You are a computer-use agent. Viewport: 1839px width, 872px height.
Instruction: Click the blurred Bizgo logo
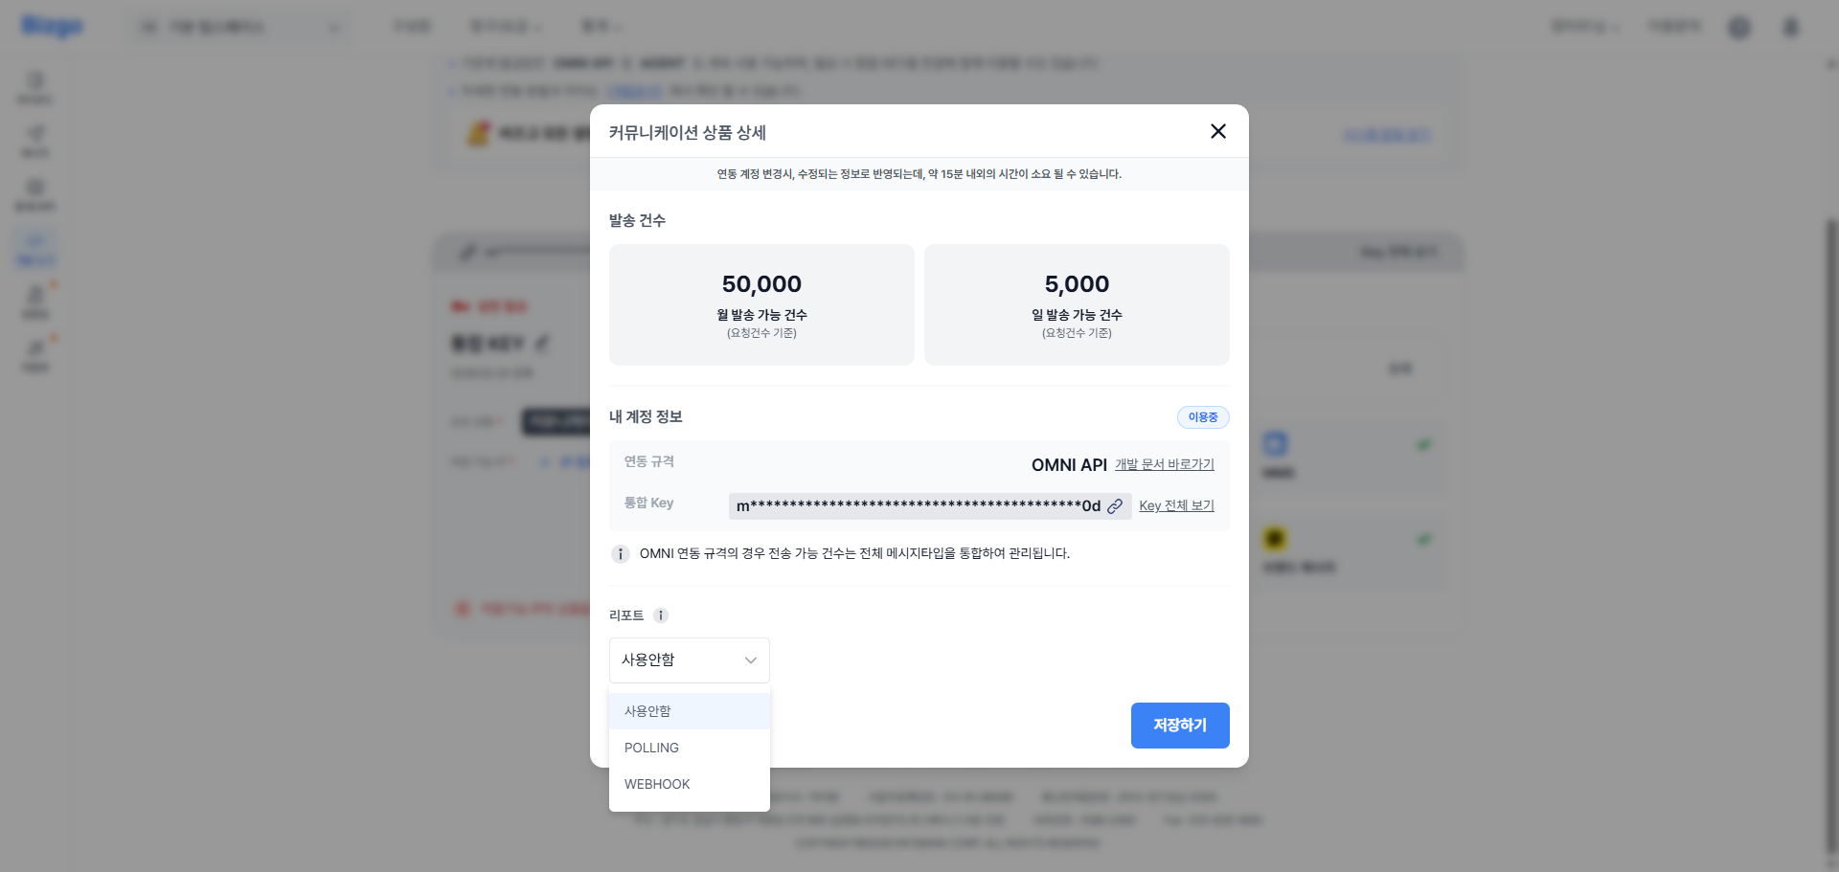coord(53,26)
